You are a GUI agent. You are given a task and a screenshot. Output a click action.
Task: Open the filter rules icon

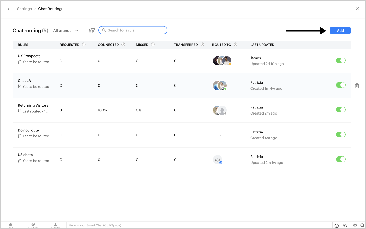(92, 31)
